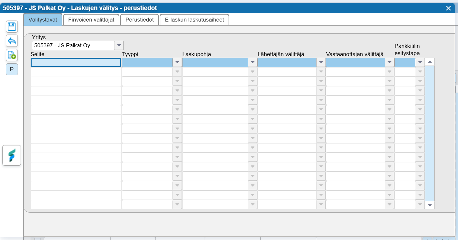Open E-laskun laskutusaiheet tab
458x240 pixels.
tap(194, 20)
